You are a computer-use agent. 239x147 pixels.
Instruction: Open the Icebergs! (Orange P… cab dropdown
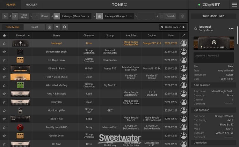click(119, 16)
